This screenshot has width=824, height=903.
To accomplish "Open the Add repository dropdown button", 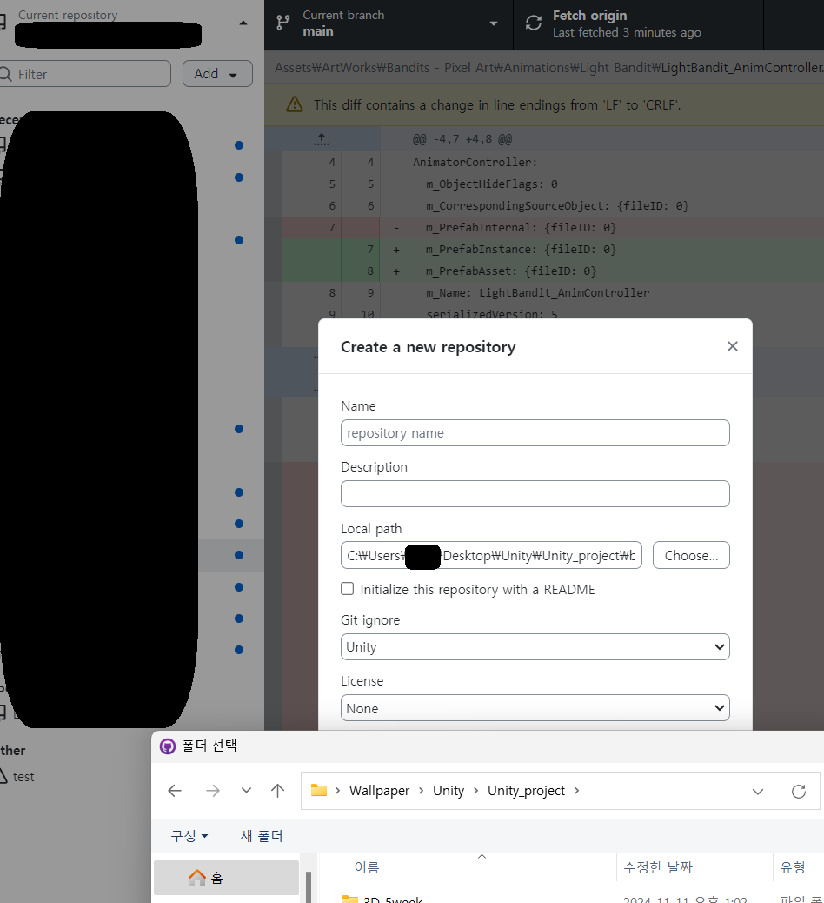I will click(x=217, y=74).
